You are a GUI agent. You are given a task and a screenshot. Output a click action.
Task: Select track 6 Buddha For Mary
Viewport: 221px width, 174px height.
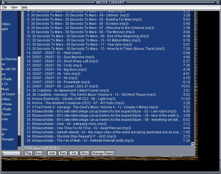(x=107, y=19)
